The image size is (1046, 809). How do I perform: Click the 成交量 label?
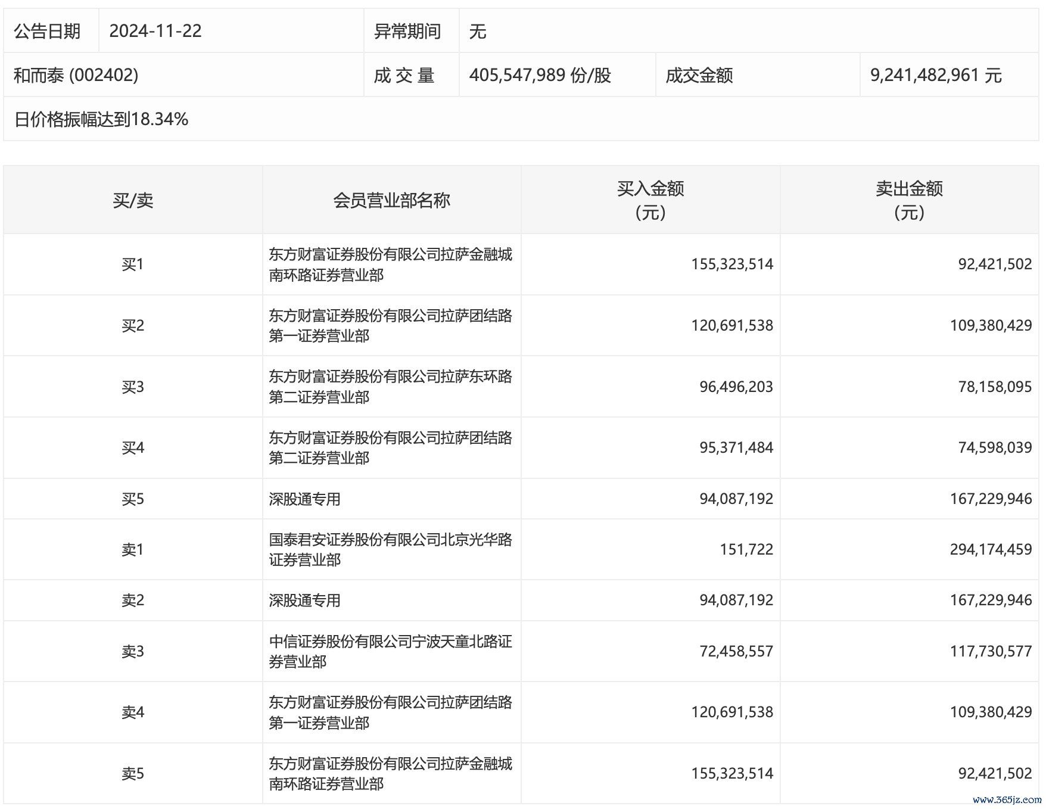pos(404,75)
